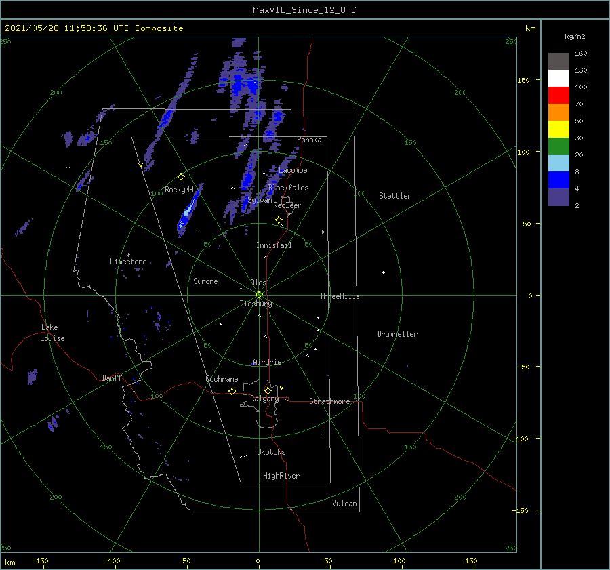Click the Lacombe town label
This screenshot has width=610, height=570.
(293, 170)
